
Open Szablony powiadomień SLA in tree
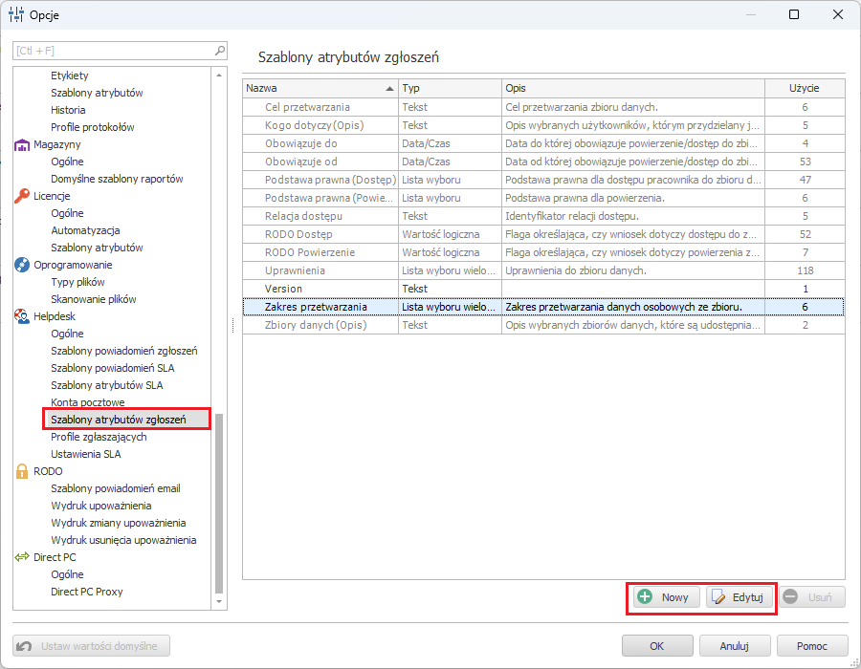[x=112, y=368]
